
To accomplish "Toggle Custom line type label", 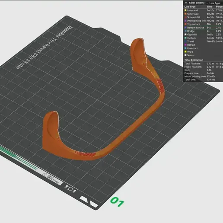I will pos(191,38).
